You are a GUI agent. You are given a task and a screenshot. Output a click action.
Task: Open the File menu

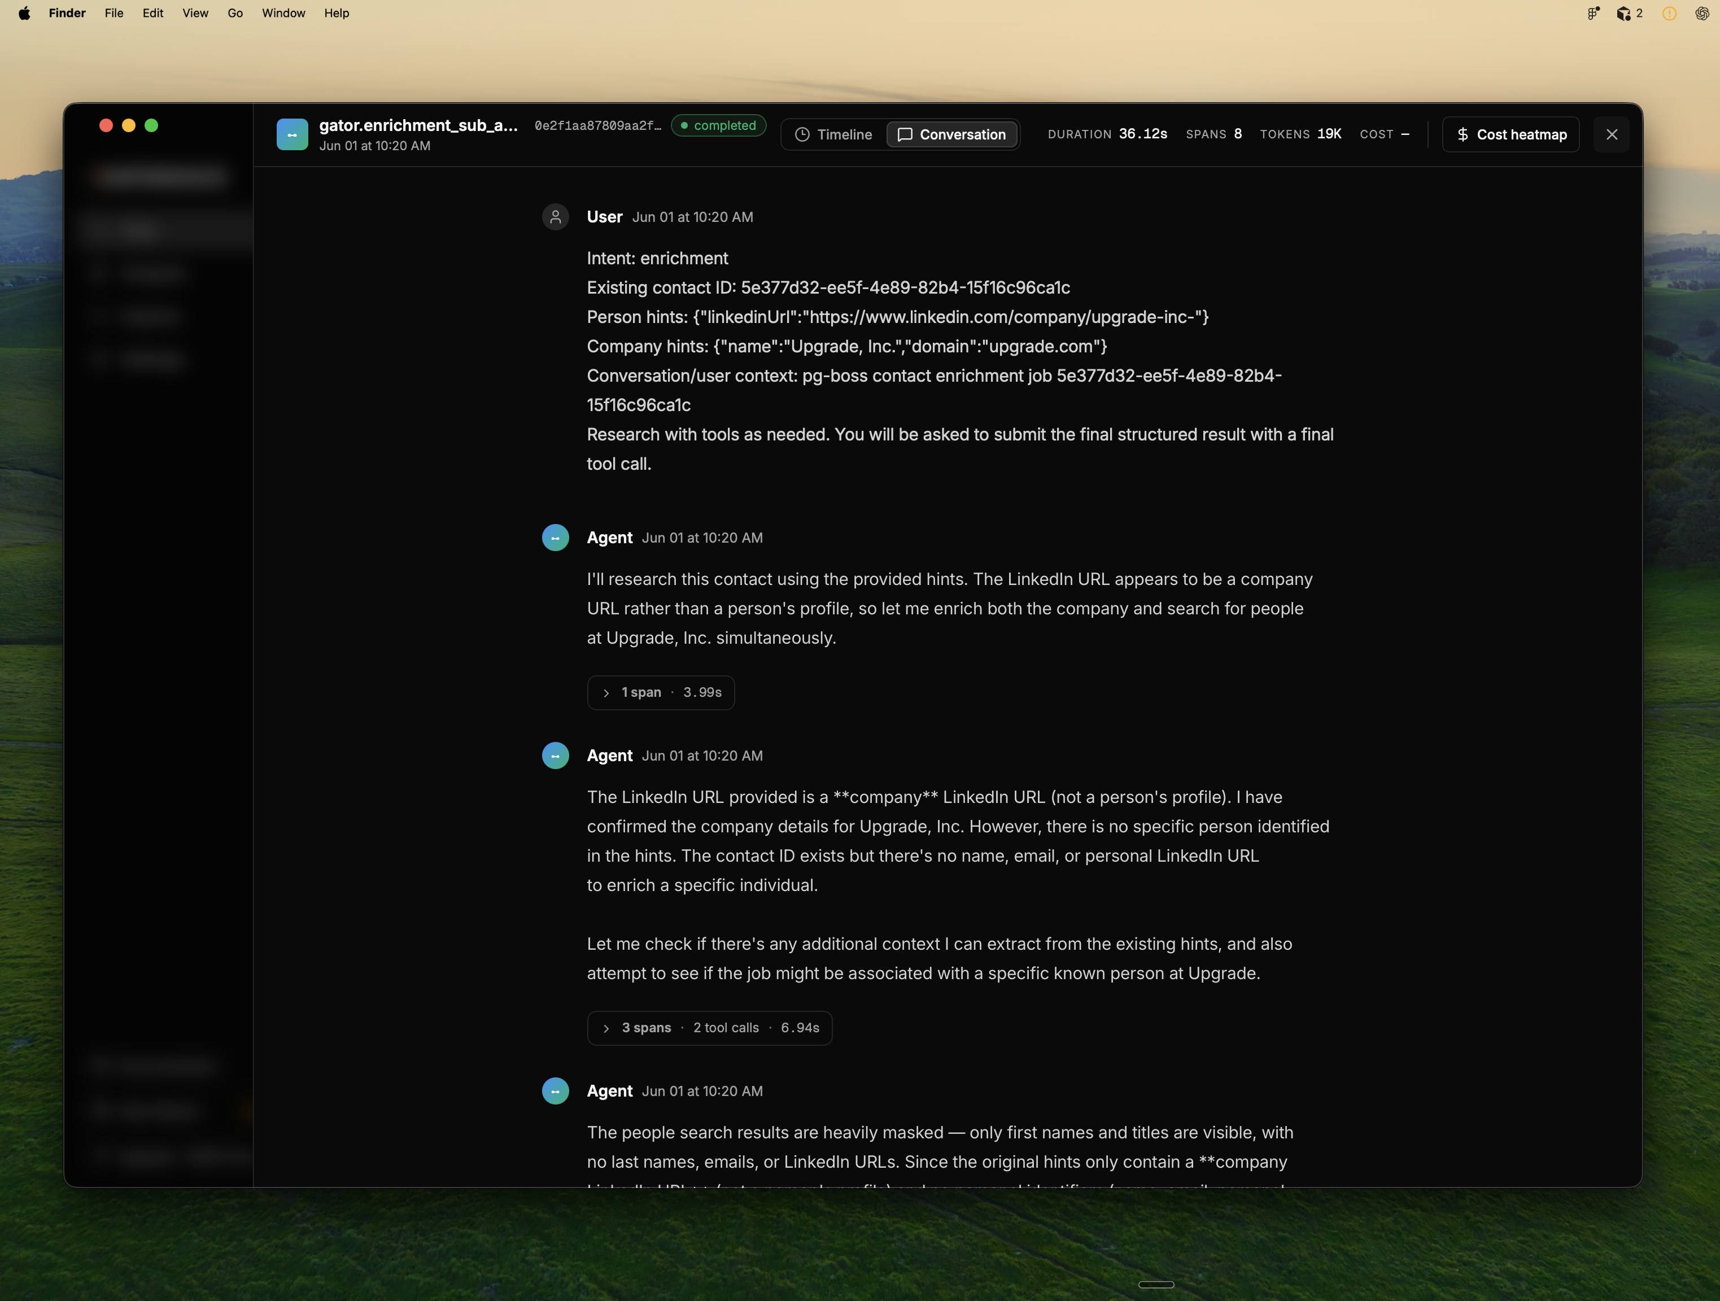click(114, 13)
